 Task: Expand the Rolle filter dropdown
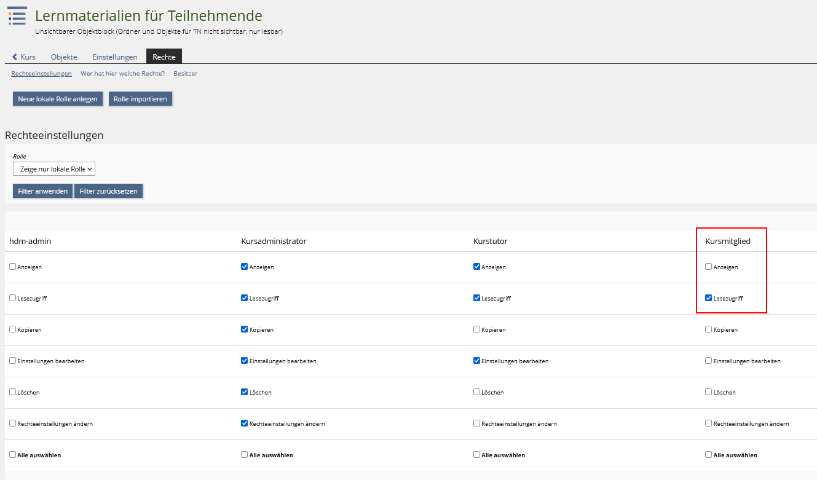[54, 169]
